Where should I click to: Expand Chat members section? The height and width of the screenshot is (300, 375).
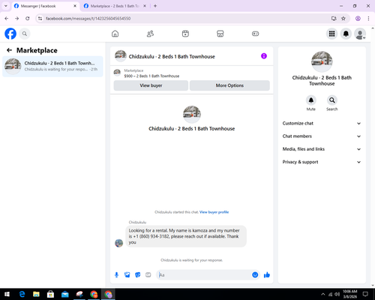pyautogui.click(x=322, y=136)
